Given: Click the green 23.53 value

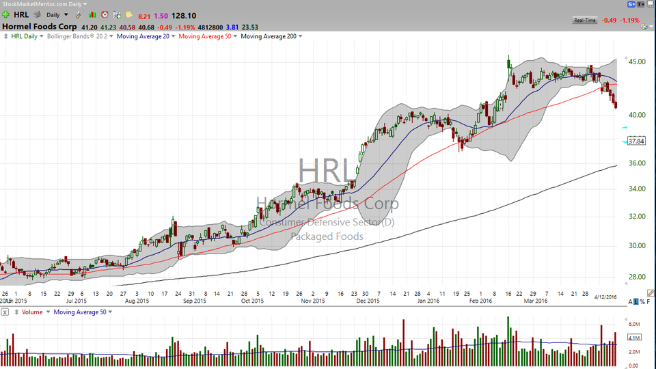Looking at the screenshot, I should coord(250,27).
